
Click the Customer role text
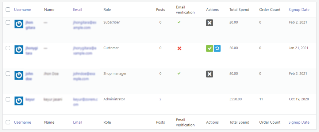[x=111, y=48]
